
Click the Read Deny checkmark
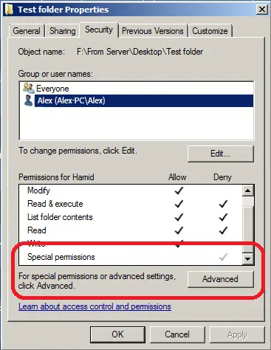(223, 230)
